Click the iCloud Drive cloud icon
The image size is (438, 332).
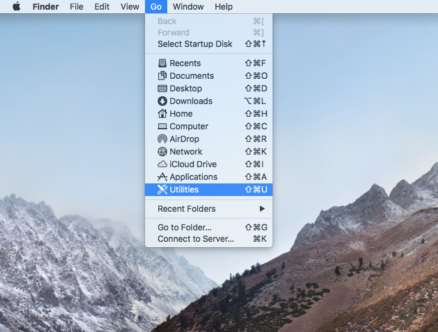pos(162,164)
